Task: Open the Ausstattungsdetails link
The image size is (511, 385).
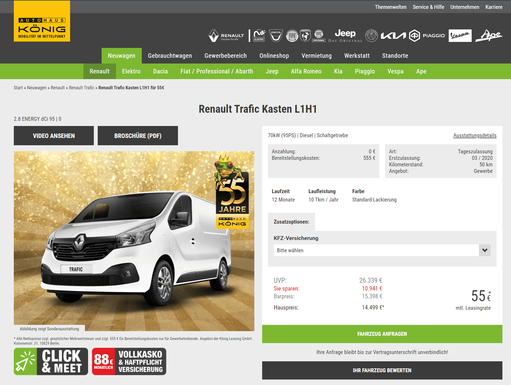Action: [475, 135]
